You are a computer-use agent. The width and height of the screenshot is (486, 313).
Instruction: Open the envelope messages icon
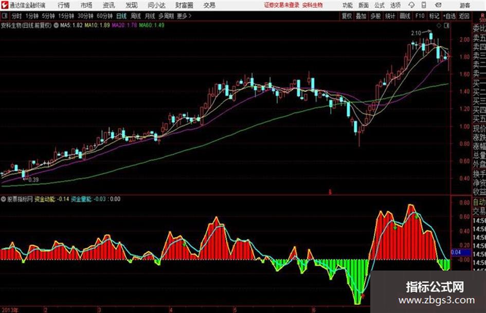[438, 5]
